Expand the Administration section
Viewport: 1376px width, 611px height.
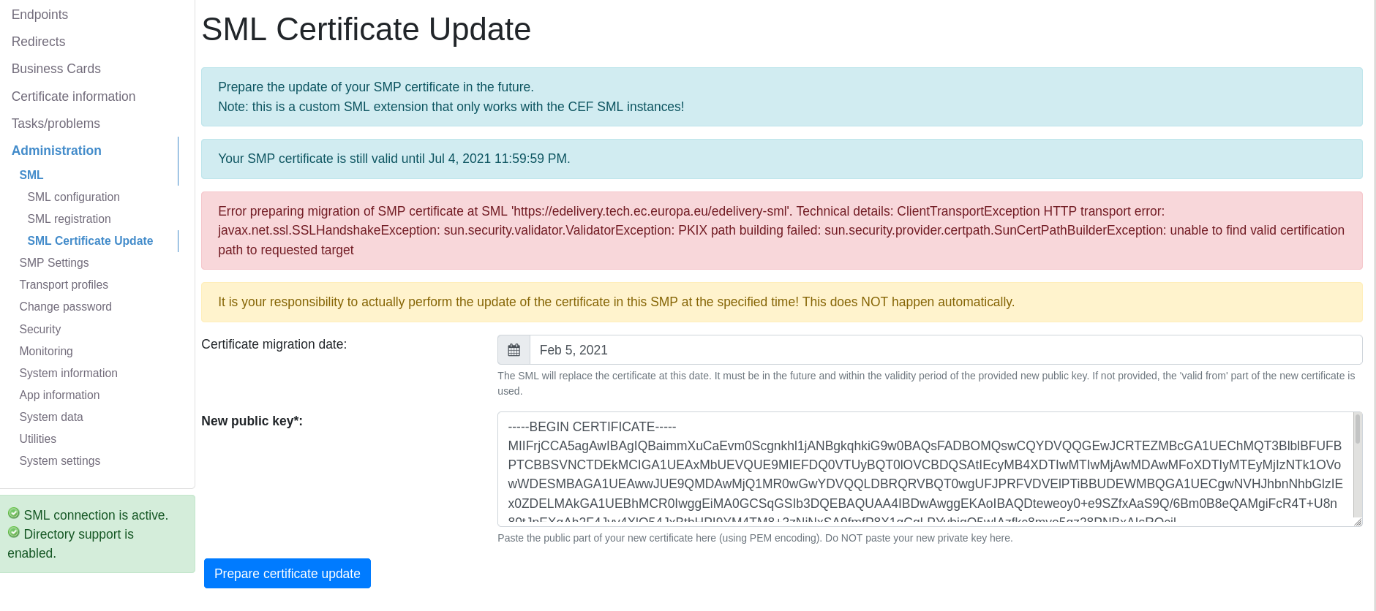point(56,151)
